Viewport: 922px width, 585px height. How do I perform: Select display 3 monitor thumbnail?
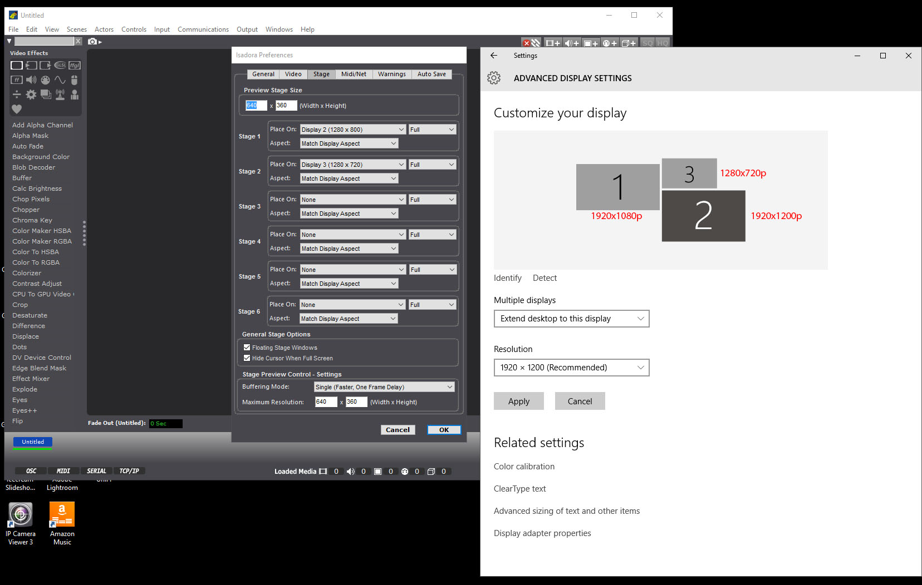coord(689,173)
